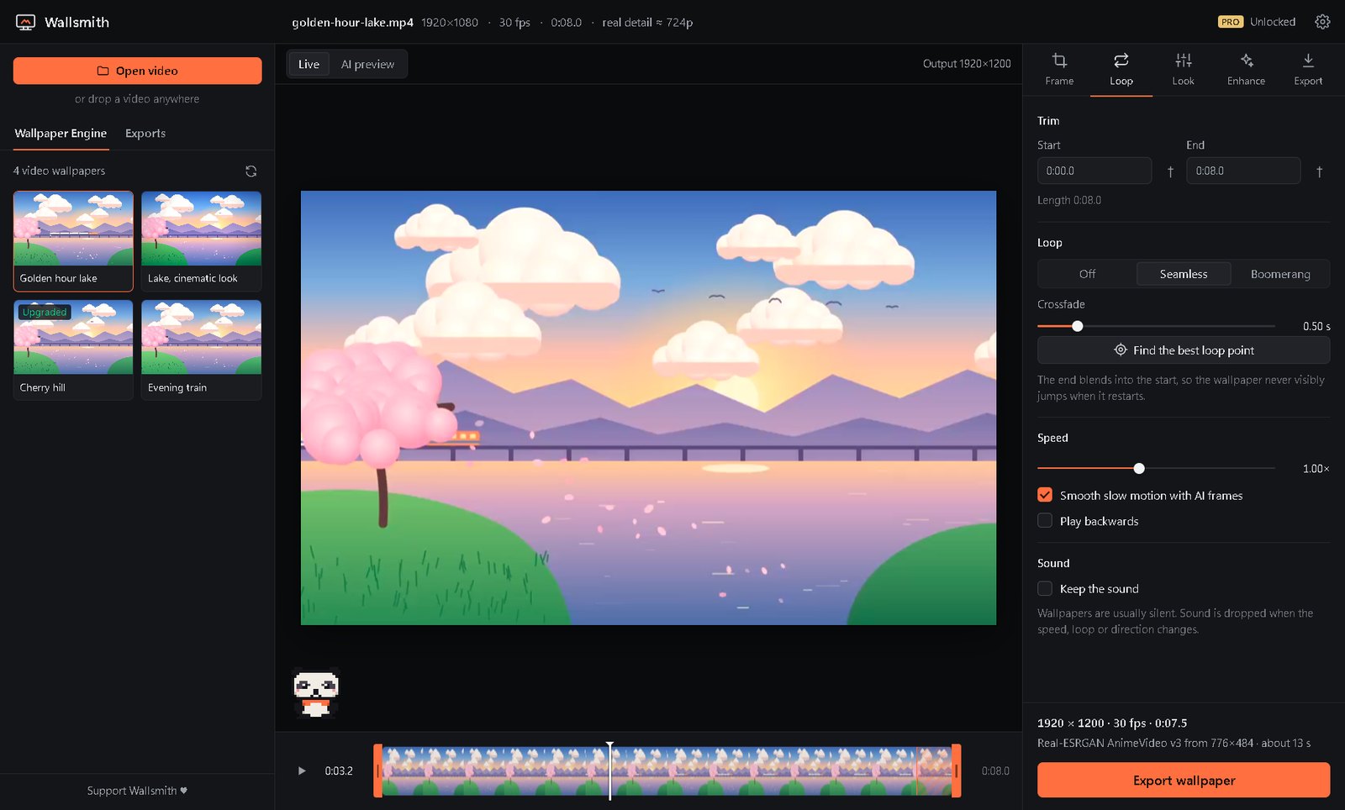Open the Exports tab

145,134
